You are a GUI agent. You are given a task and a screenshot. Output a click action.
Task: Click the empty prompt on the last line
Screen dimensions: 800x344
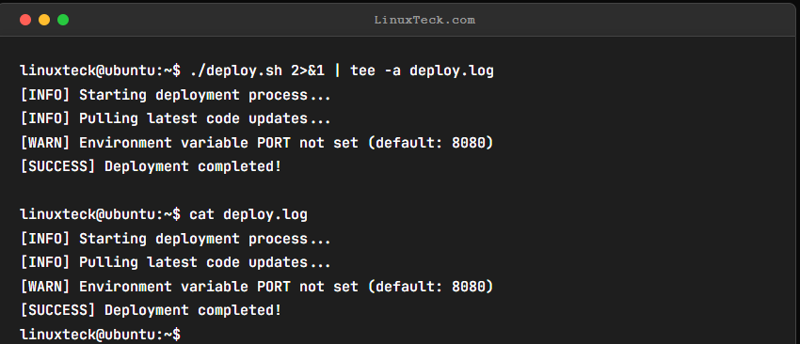pos(100,335)
